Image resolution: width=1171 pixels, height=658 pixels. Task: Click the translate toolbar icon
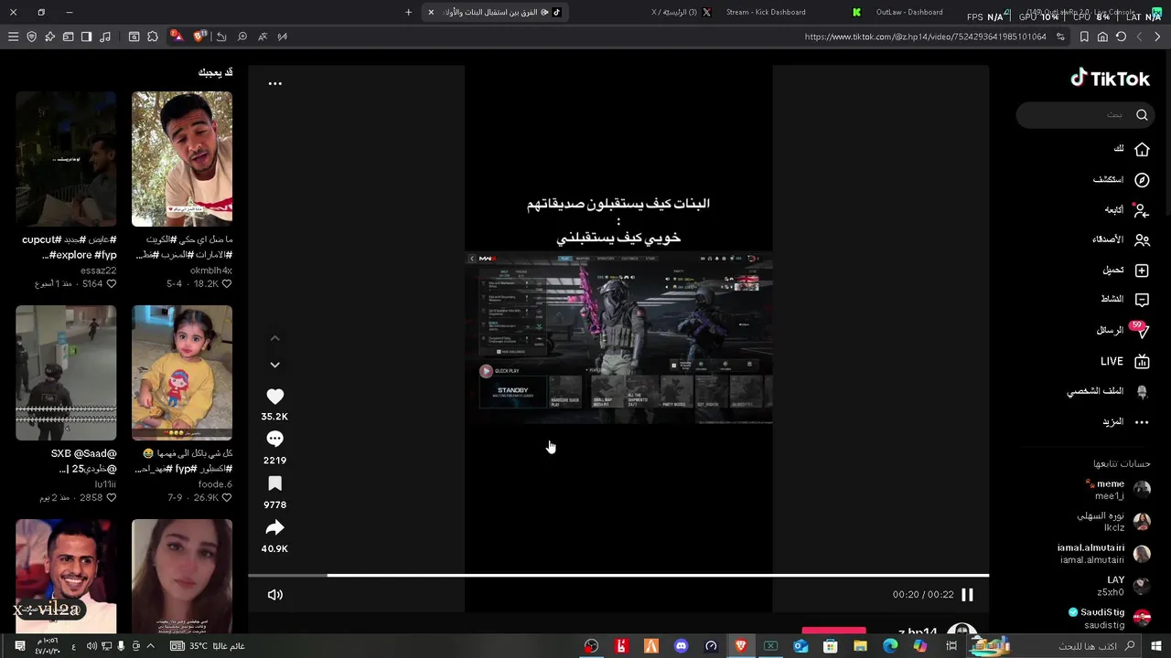pos(263,37)
